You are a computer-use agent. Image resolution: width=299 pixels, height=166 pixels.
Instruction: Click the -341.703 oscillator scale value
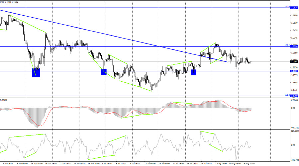pyautogui.click(x=295, y=160)
